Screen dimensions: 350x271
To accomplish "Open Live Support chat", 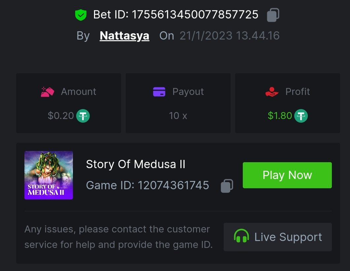I will click(277, 237).
